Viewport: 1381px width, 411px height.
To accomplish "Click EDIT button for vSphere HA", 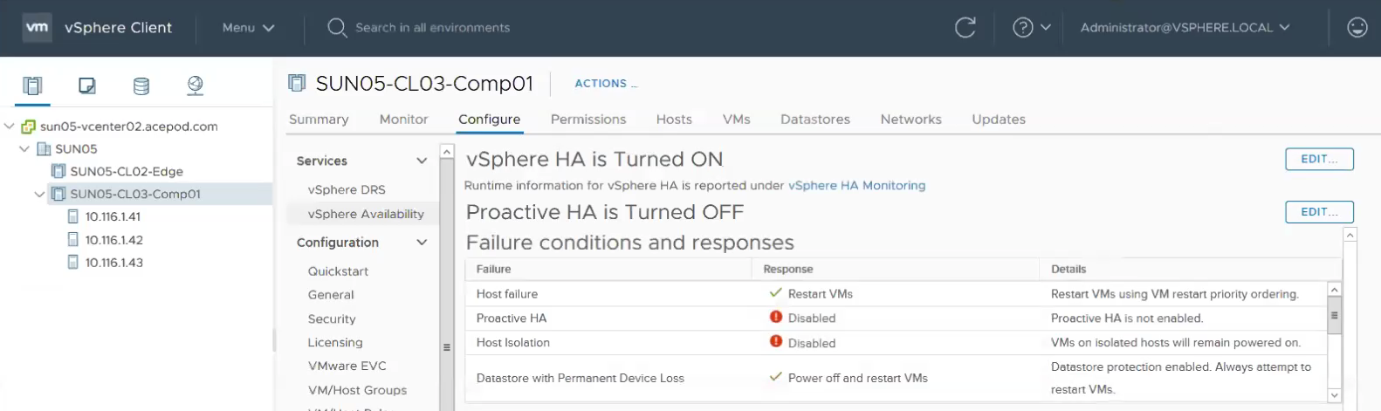I will (1319, 159).
